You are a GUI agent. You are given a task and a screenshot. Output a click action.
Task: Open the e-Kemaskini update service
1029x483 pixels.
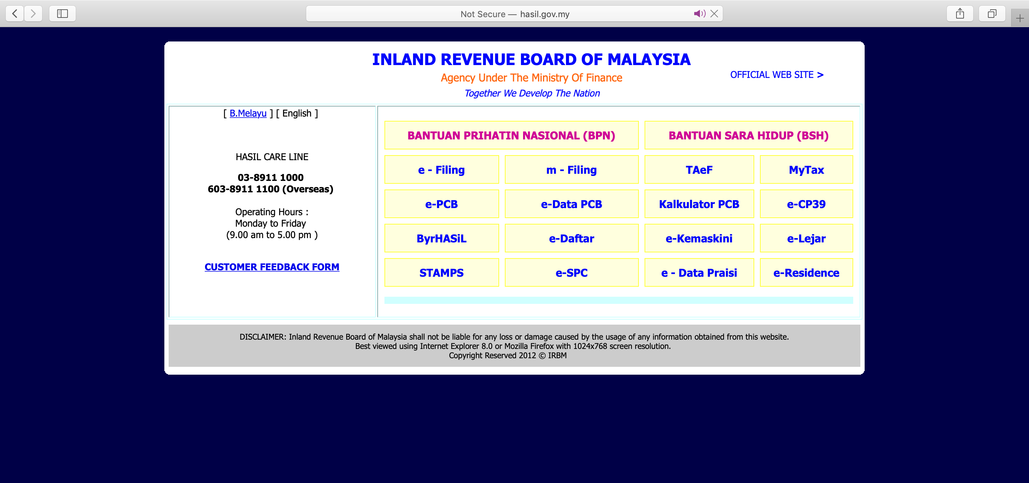(x=699, y=238)
